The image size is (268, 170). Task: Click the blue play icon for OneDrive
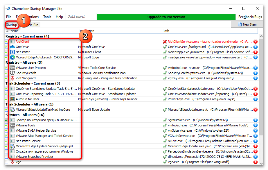256,47
